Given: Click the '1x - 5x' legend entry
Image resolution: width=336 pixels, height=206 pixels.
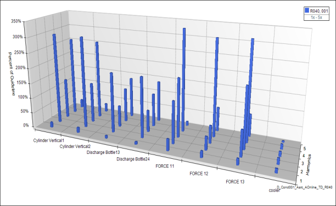Looking at the screenshot, I should (316, 18).
